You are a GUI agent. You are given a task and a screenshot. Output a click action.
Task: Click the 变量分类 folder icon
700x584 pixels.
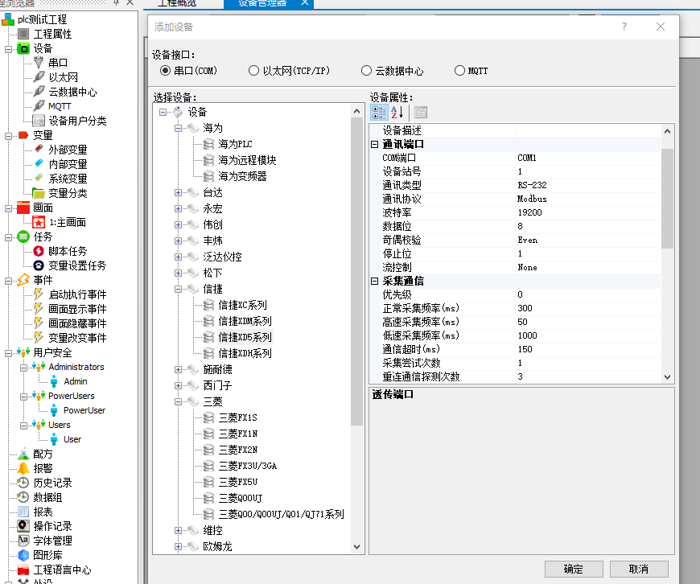(x=39, y=193)
